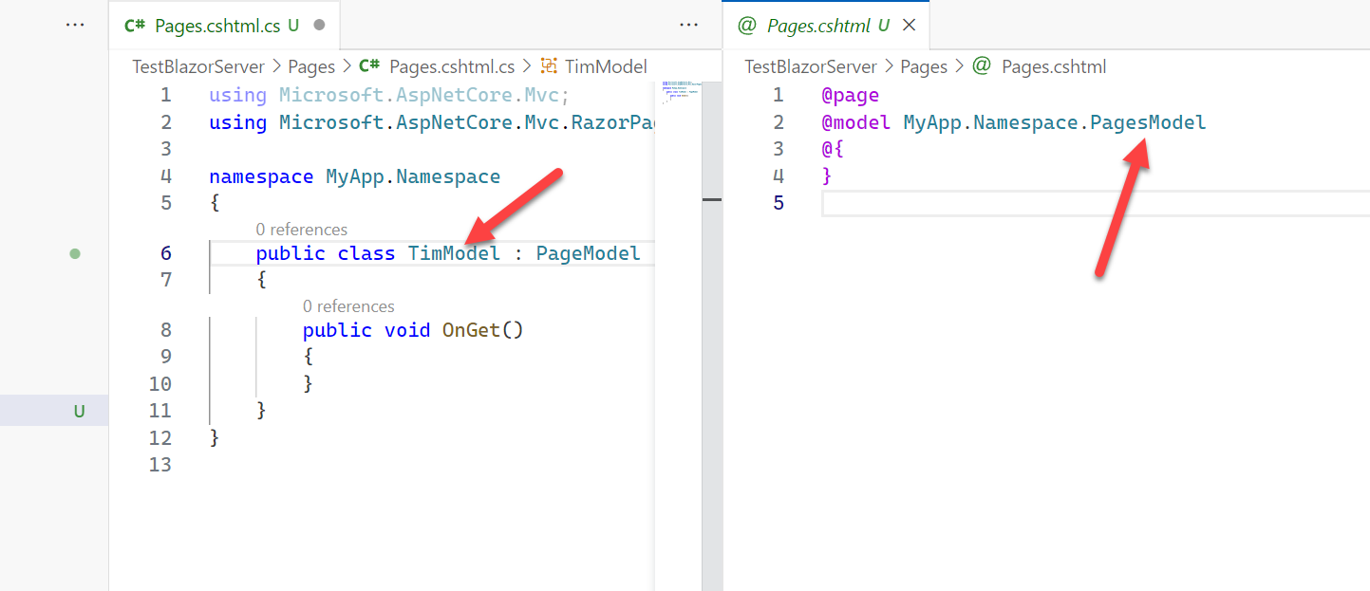Click the unsaved changes dot on Pages.cshtml.cs tab
Image resolution: width=1370 pixels, height=591 pixels.
pyautogui.click(x=320, y=26)
